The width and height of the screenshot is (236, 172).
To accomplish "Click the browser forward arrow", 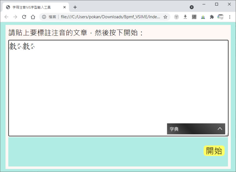I will pos(15,17).
